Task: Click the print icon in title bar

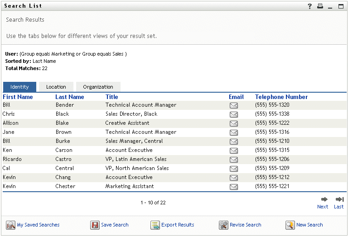Action: tap(320, 6)
